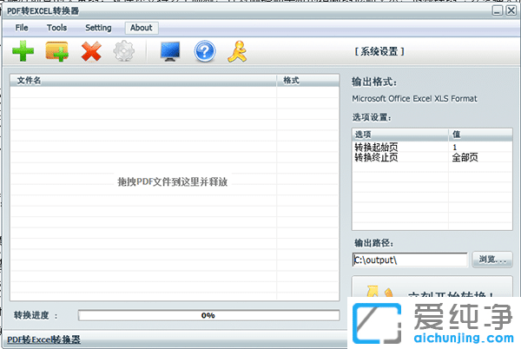The height and width of the screenshot is (349, 521).
Task: Click the 立刻开始转换 start conversion button
Action: pyautogui.click(x=432, y=286)
